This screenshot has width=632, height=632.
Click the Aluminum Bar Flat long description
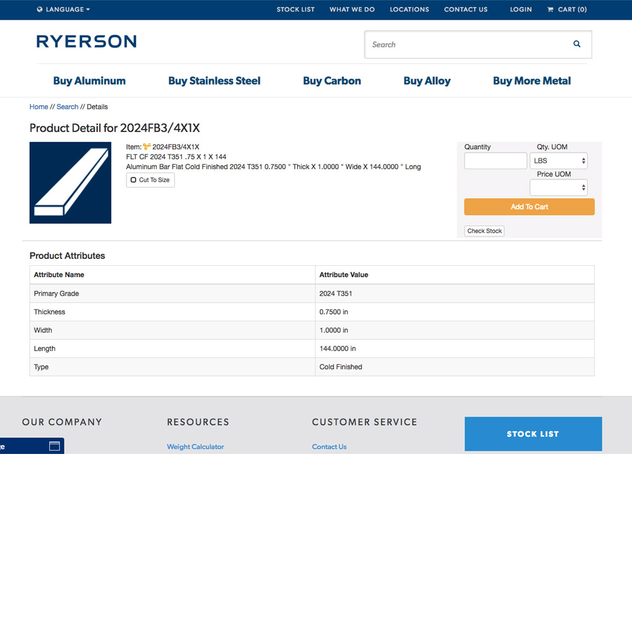tap(273, 167)
